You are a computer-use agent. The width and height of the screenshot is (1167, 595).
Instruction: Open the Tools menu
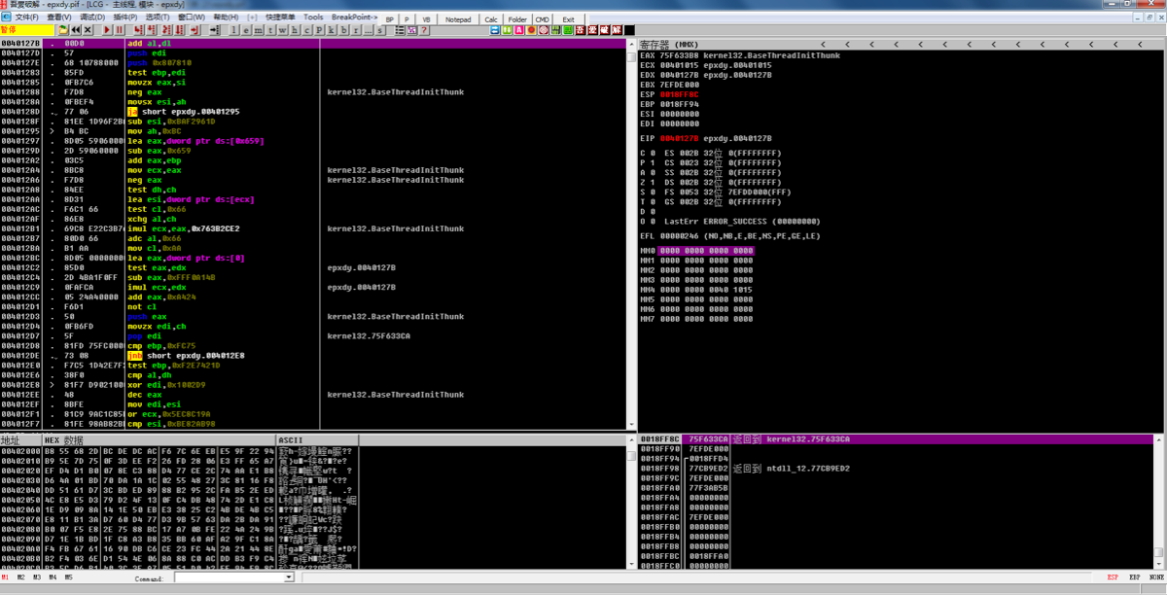click(x=313, y=17)
